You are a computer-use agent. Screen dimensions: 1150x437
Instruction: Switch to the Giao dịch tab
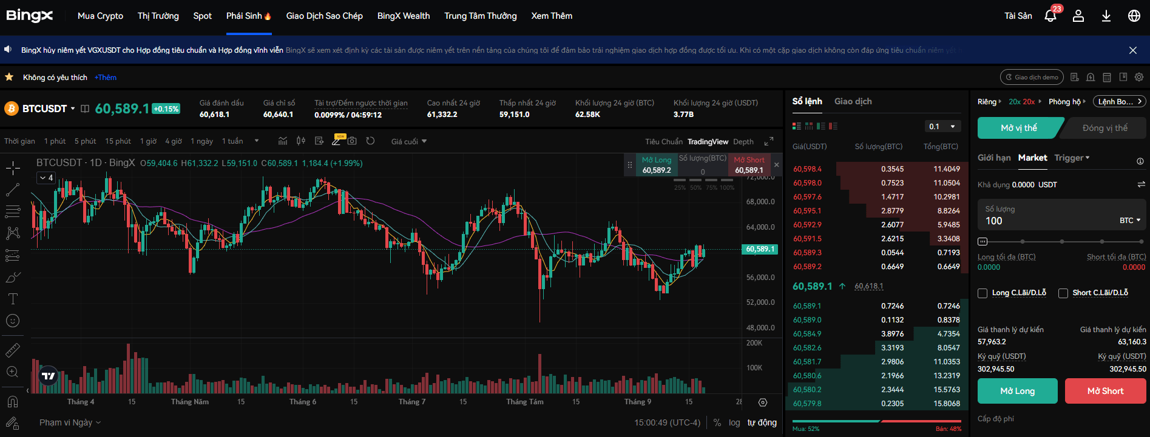pyautogui.click(x=853, y=101)
